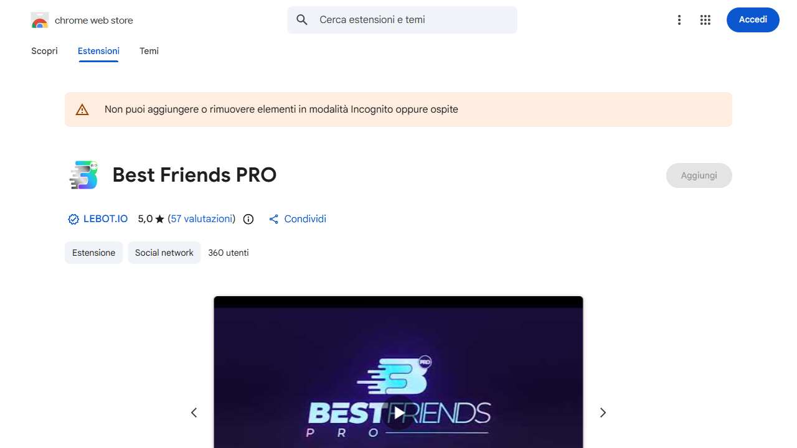Image resolution: width=797 pixels, height=448 pixels.
Task: Click the Chrome Web Store logo
Action: [x=40, y=21]
